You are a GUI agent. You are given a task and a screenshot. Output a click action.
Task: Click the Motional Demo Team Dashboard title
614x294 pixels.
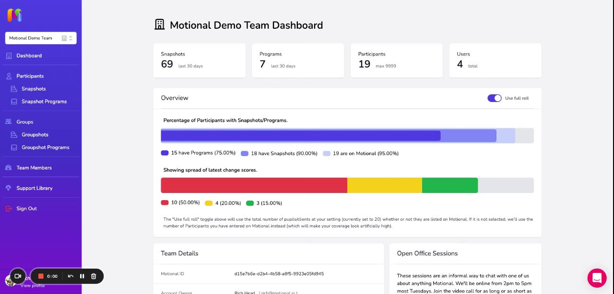(246, 25)
